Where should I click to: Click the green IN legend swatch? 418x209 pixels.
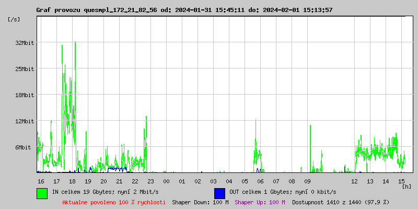click(42, 193)
